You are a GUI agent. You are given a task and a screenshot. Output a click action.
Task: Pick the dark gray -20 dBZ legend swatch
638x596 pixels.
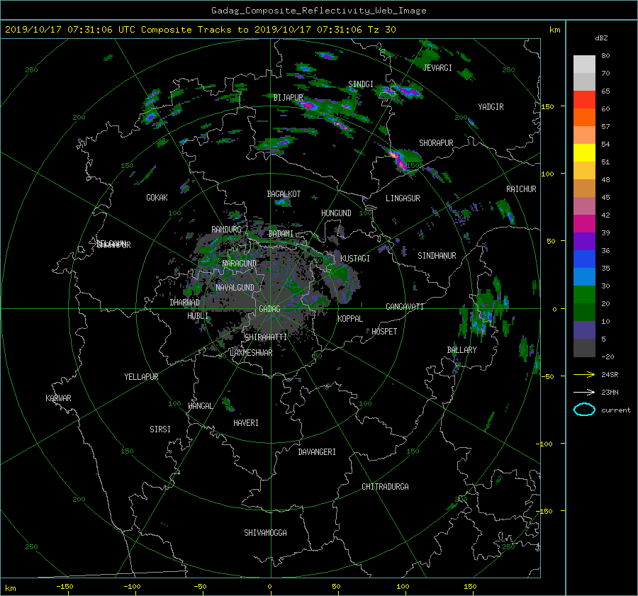[x=584, y=347]
